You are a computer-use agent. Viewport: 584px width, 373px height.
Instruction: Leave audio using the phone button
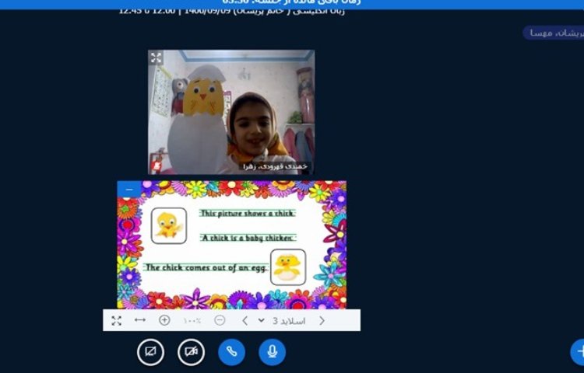click(231, 352)
